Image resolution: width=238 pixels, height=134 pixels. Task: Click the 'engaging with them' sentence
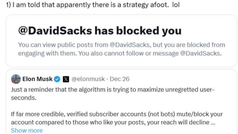(x=47, y=53)
